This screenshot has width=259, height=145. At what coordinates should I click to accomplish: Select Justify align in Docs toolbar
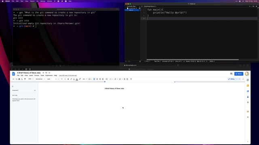pyautogui.click(x=103, y=79)
